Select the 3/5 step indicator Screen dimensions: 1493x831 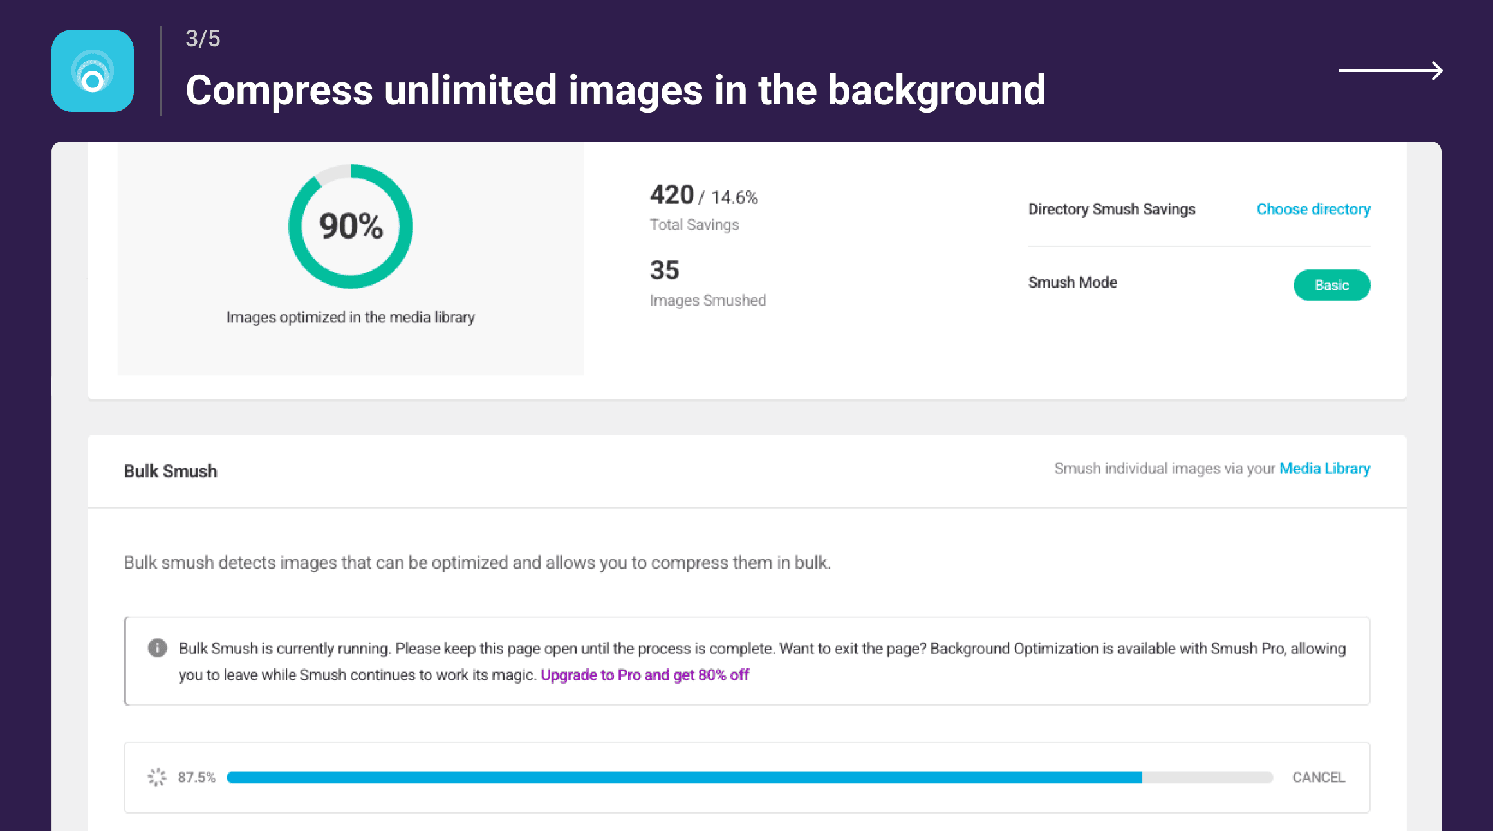click(202, 39)
